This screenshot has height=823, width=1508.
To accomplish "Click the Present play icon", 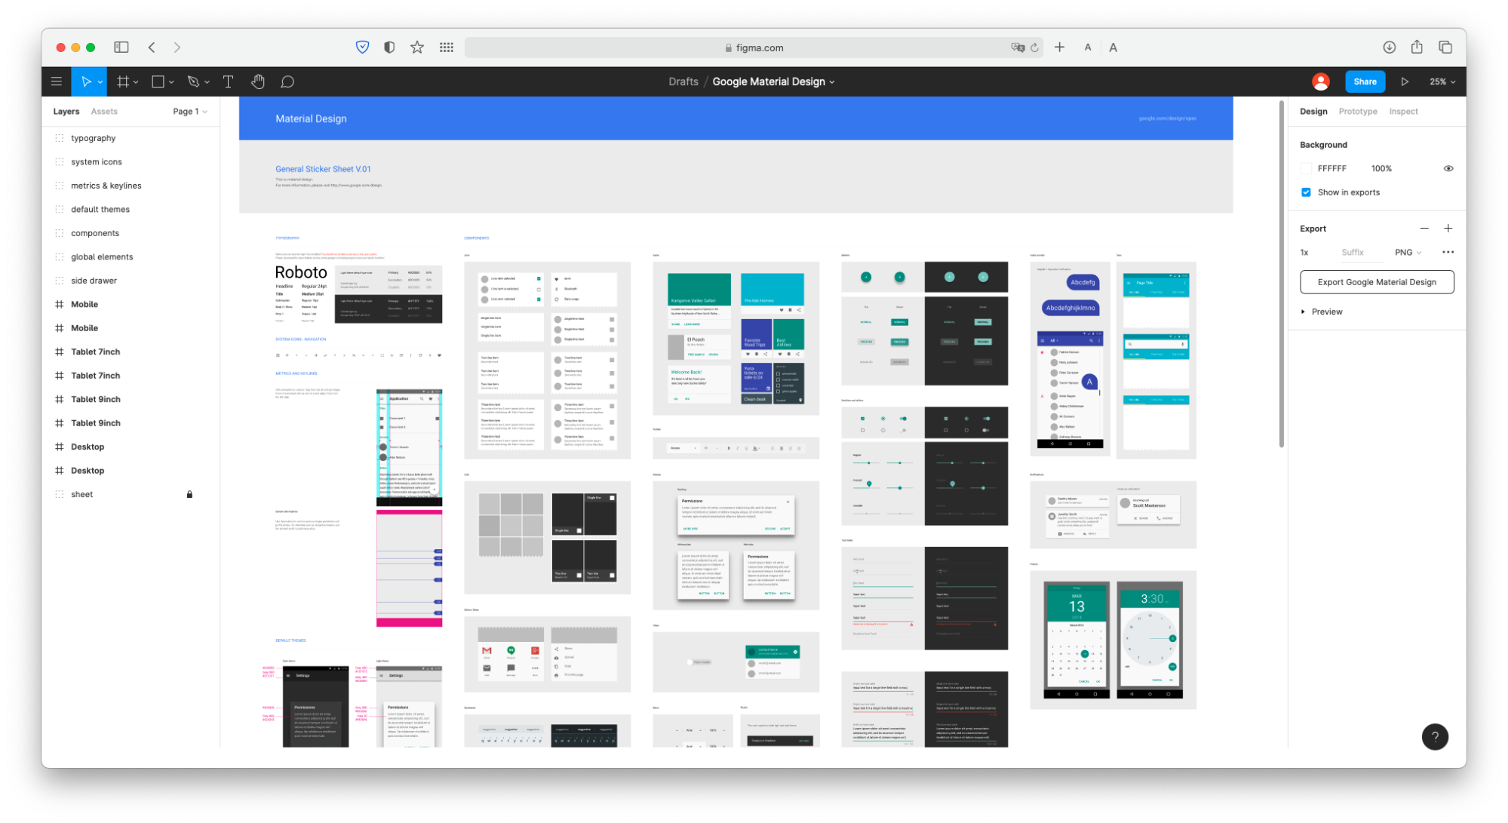I will 1405,81.
